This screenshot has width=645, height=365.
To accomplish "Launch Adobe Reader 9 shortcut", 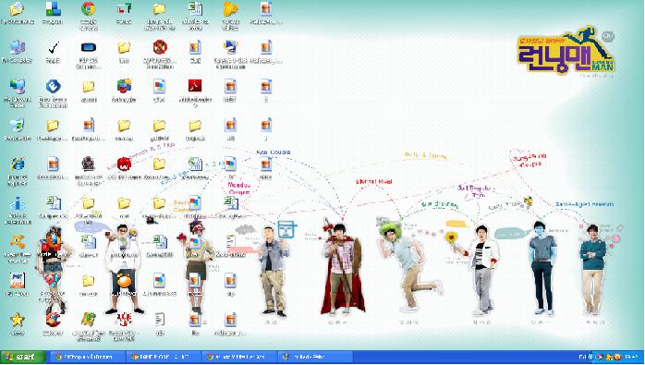I will pos(195,87).
